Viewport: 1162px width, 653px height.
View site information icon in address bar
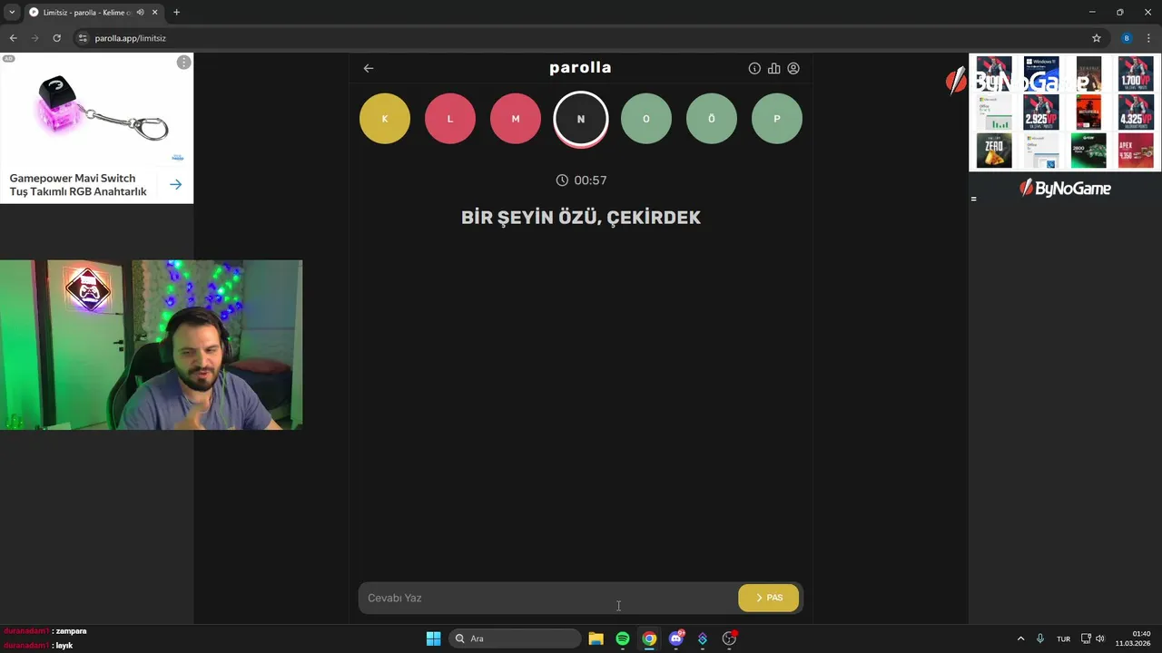[83, 38]
